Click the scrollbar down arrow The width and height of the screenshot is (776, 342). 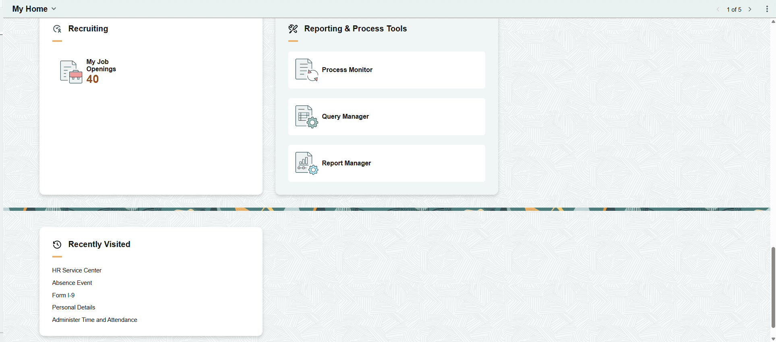[773, 339]
